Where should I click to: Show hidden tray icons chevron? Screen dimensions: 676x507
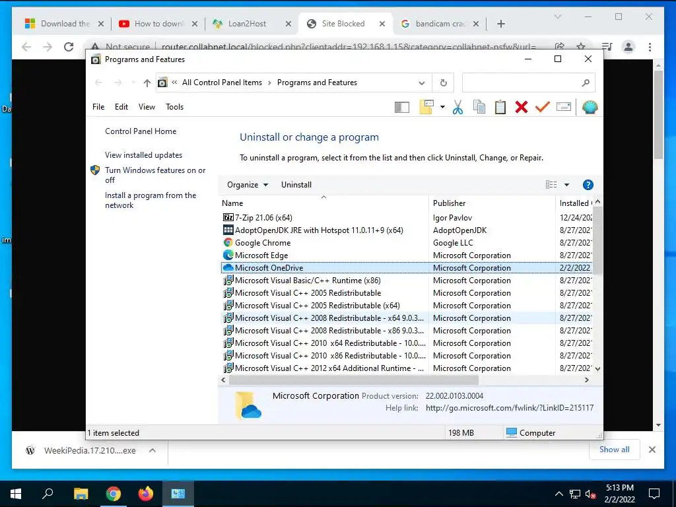558,494
